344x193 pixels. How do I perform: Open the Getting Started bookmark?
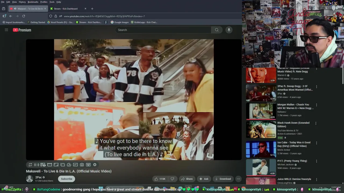point(36,22)
